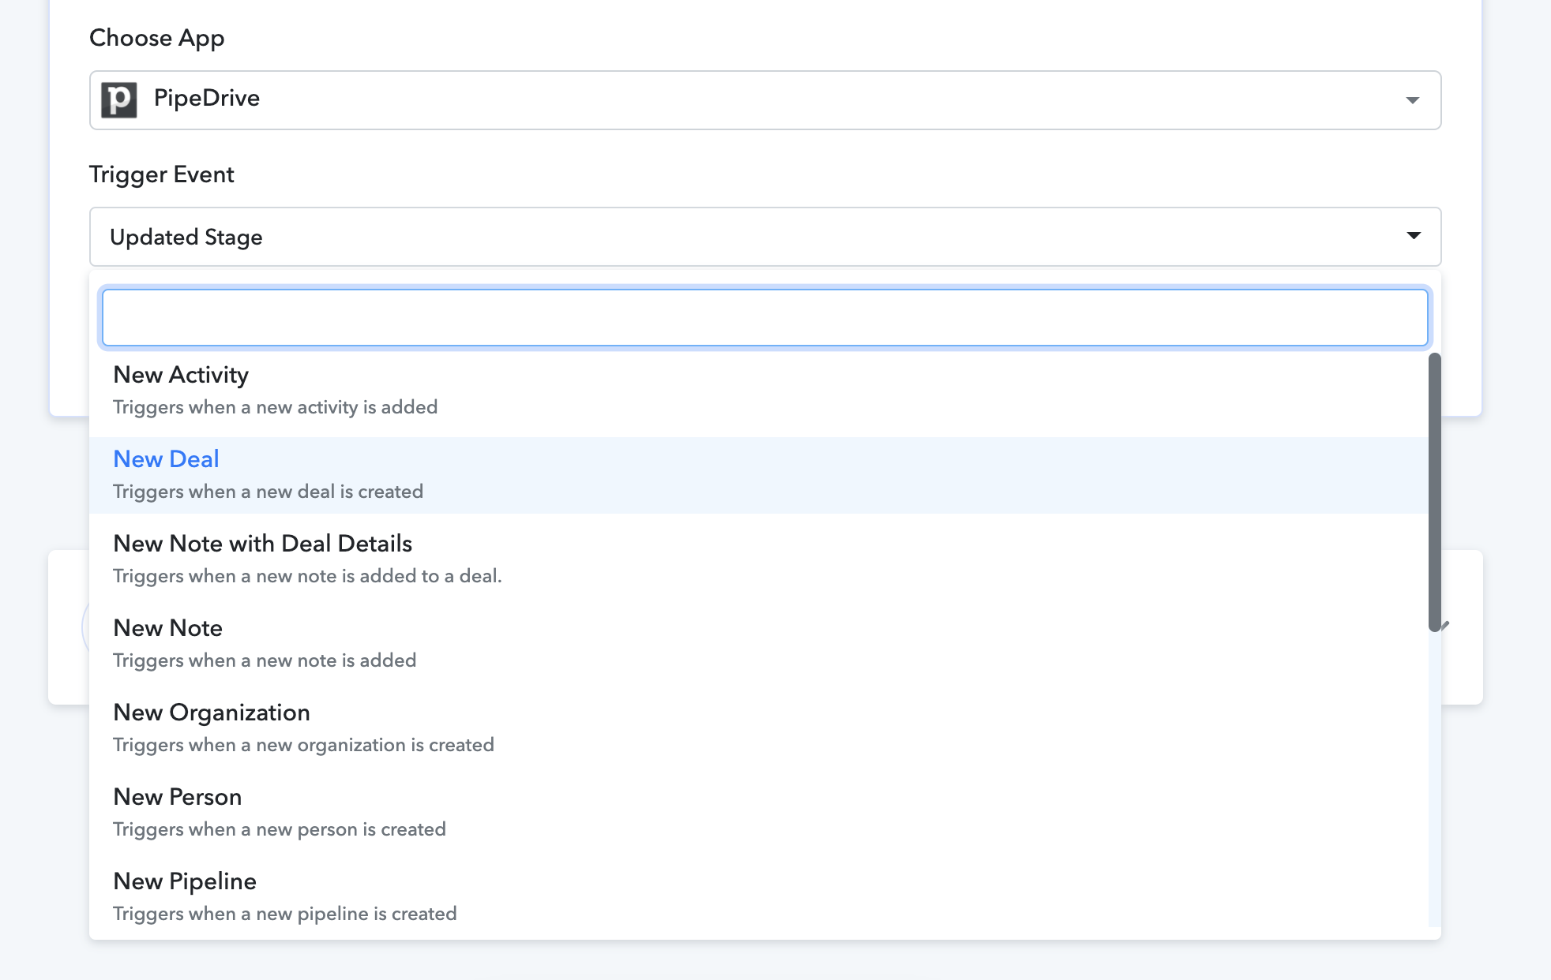
Task: Click the trigger list scrollbar thumb
Action: (x=1435, y=492)
